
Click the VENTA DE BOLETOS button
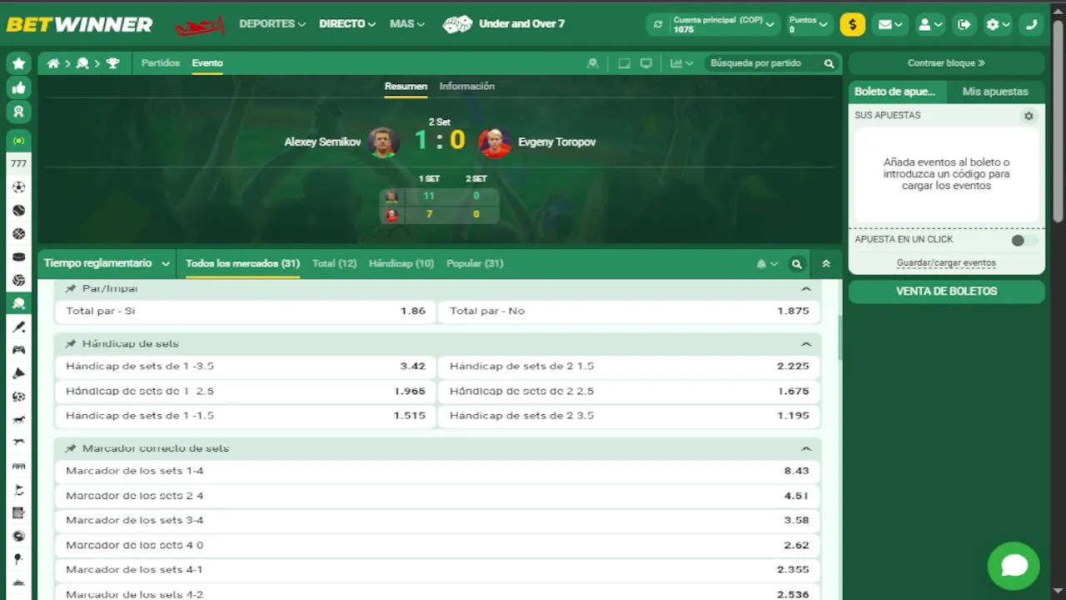946,292
